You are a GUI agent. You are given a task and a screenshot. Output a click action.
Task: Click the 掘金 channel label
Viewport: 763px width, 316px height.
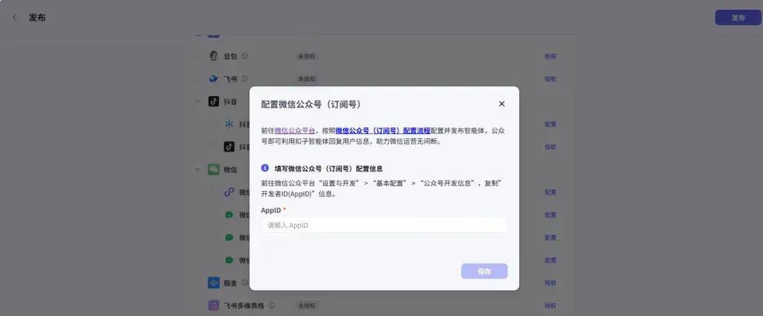pos(230,283)
